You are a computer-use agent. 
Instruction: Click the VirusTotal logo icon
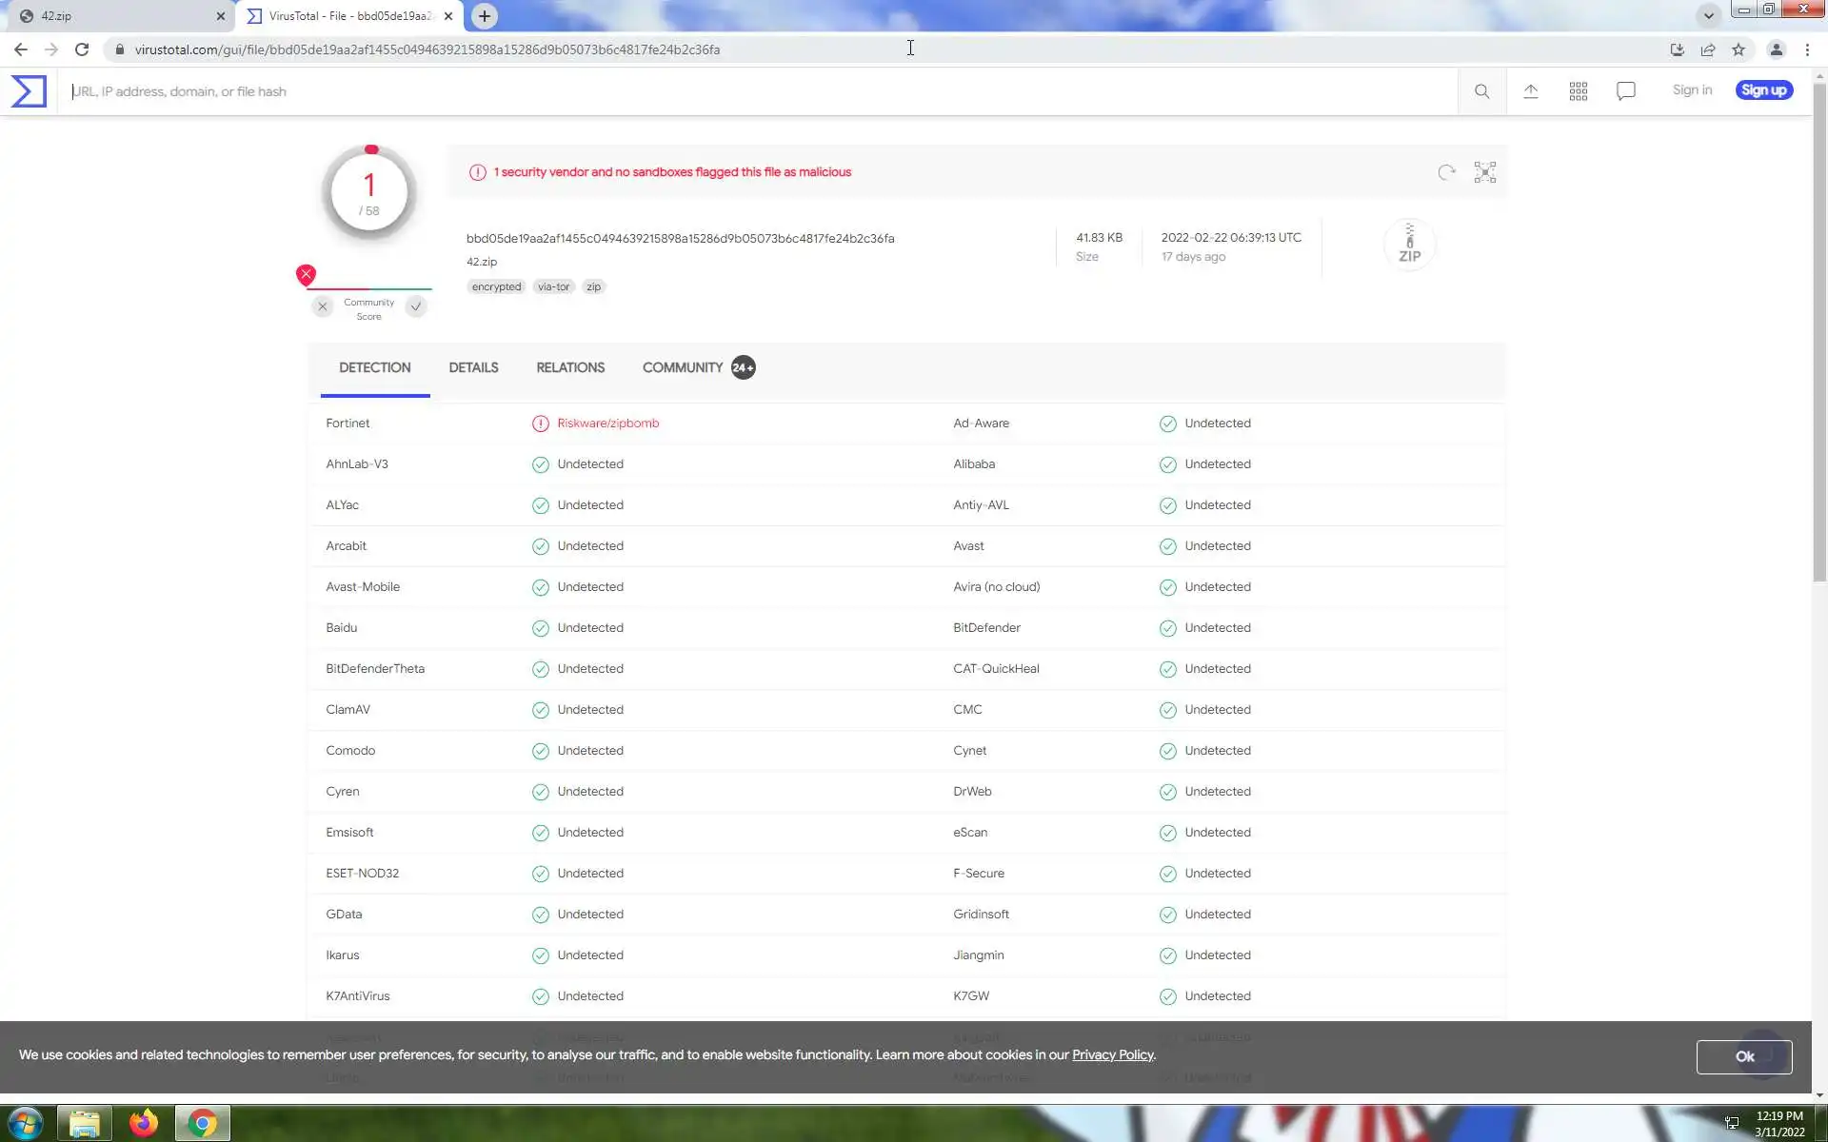pyautogui.click(x=29, y=91)
